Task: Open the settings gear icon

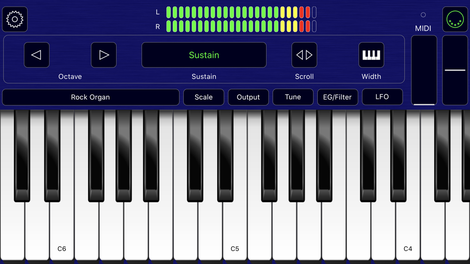Action: 15,19
